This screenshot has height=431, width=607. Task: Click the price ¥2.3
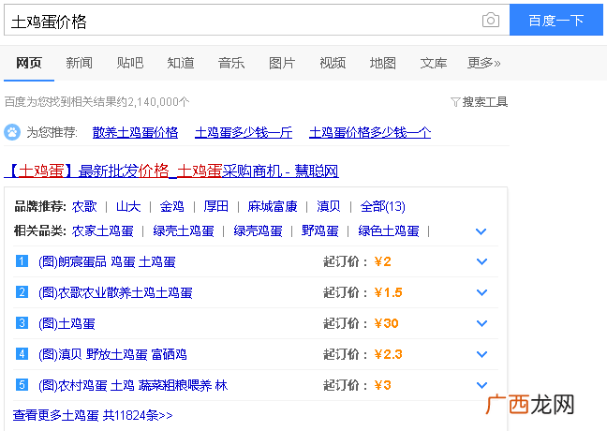coord(389,354)
